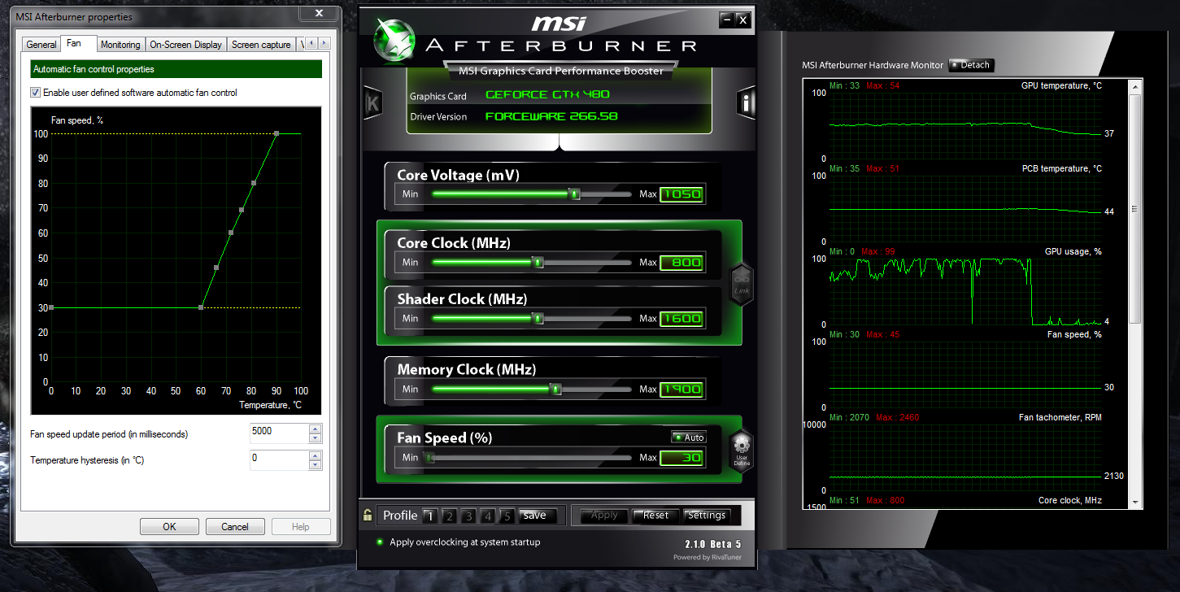Open the information panel using the i button
Viewport: 1180px width, 592px height.
click(746, 102)
